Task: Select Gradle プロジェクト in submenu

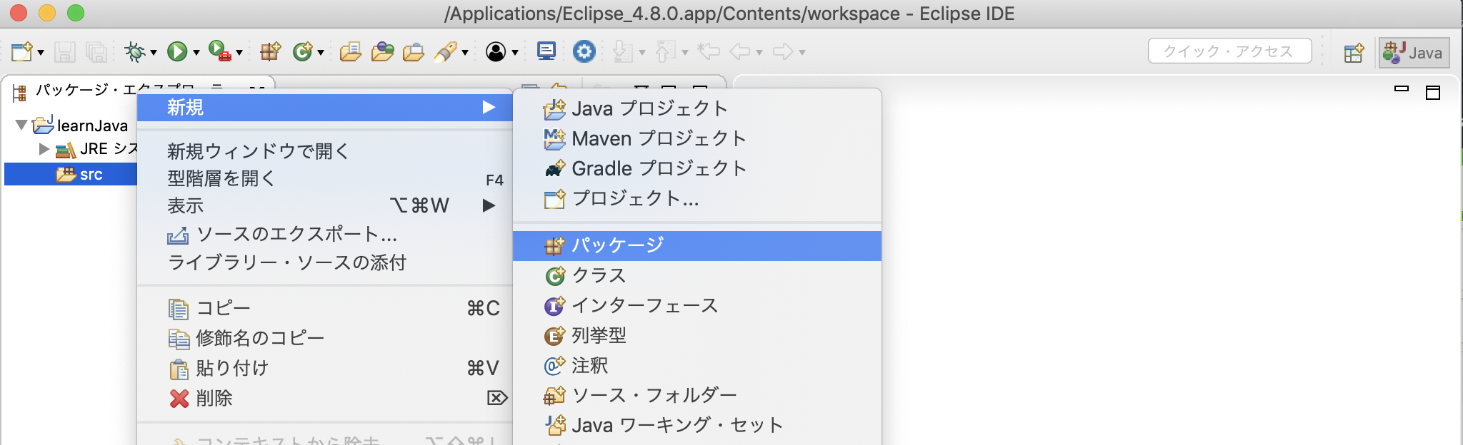Action: tap(697, 168)
